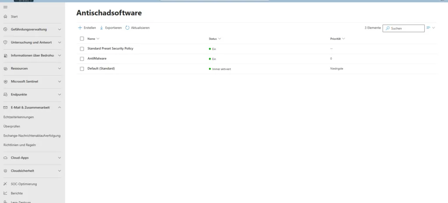Click the Cloud-Apps cloud icon
This screenshot has height=203, width=448.
tap(5, 158)
